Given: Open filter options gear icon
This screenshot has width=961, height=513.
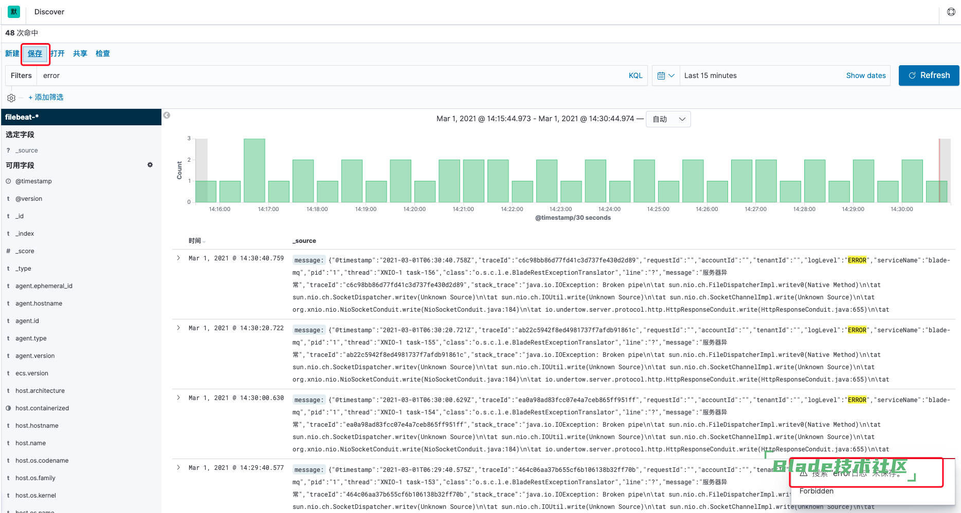Looking at the screenshot, I should pos(11,98).
